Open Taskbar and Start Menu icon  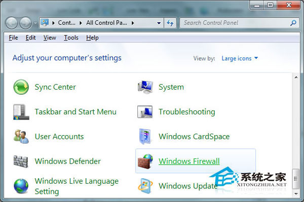click(21, 112)
